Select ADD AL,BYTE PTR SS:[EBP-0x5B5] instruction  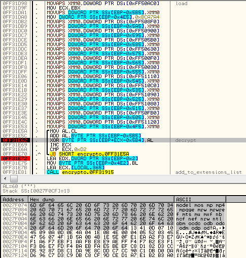coord(95,136)
